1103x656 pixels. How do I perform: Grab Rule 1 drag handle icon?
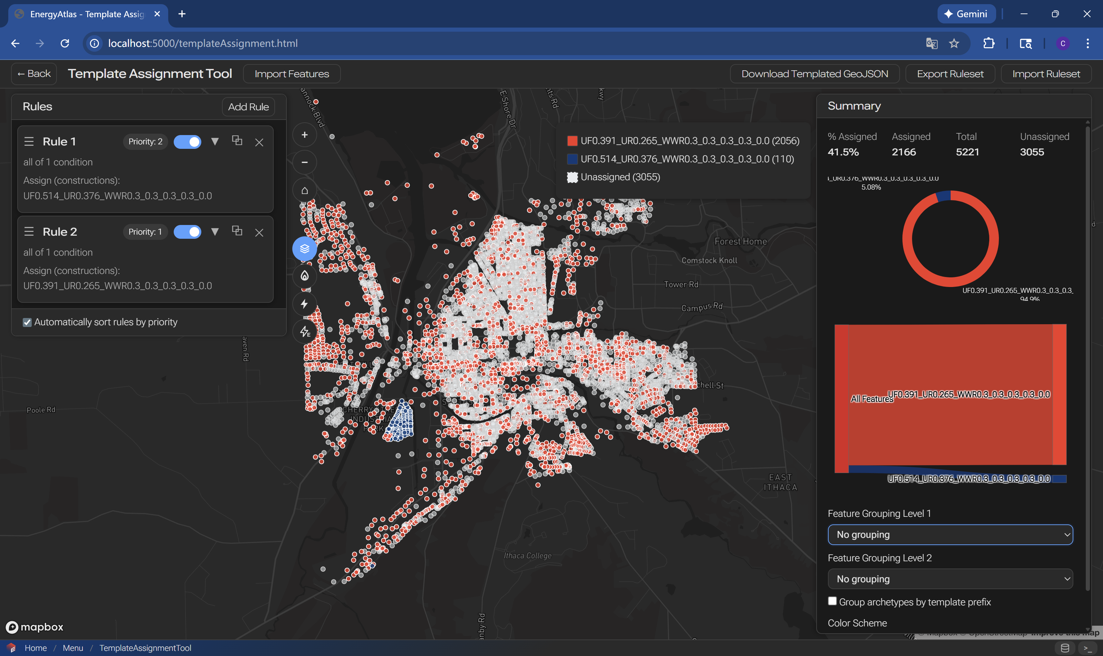29,142
